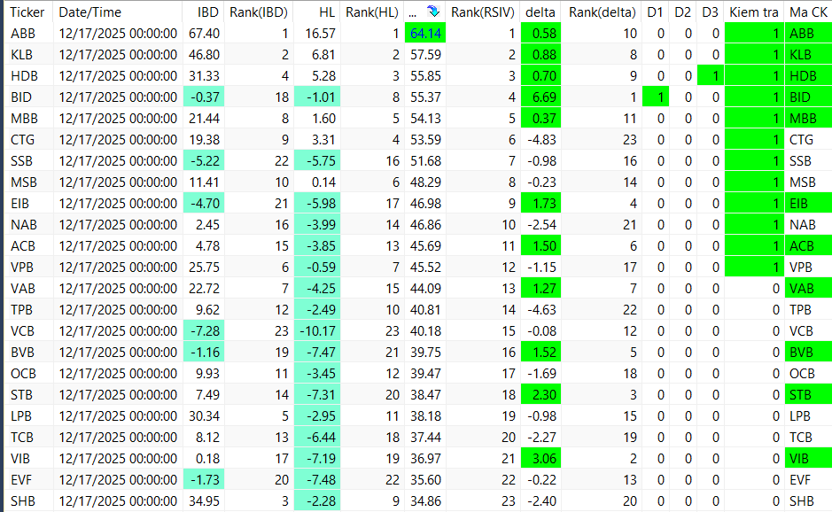This screenshot has height=512, width=832.
Task: Click the HL value 16.57
Action: 321,34
